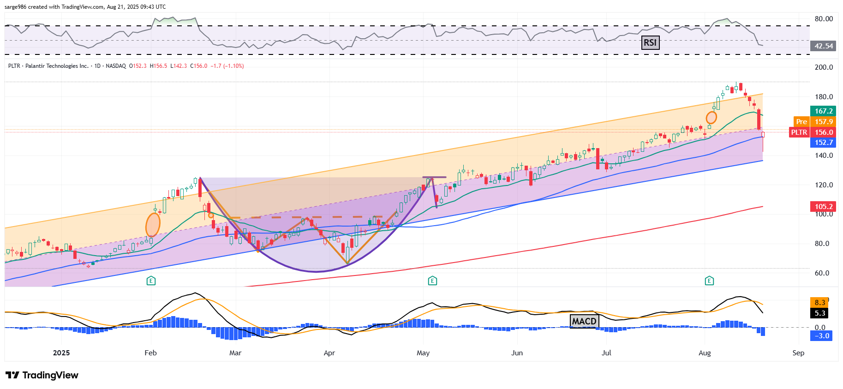Screen dimensions: 843x389
Task: Click the green 167.2 price label
Action: coord(823,111)
